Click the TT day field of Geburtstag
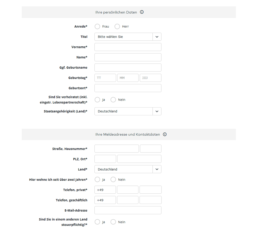Screen dimensions: 257x234 (x=105, y=78)
